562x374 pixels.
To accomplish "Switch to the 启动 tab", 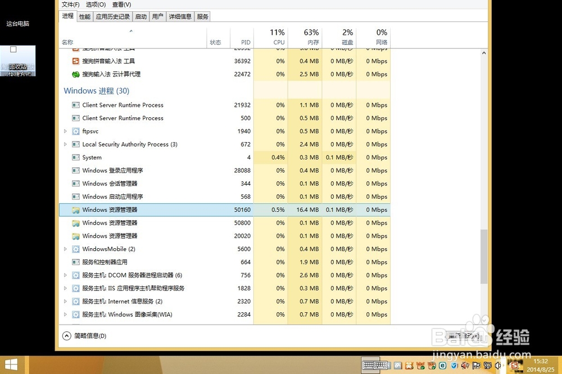I will 141,17.
